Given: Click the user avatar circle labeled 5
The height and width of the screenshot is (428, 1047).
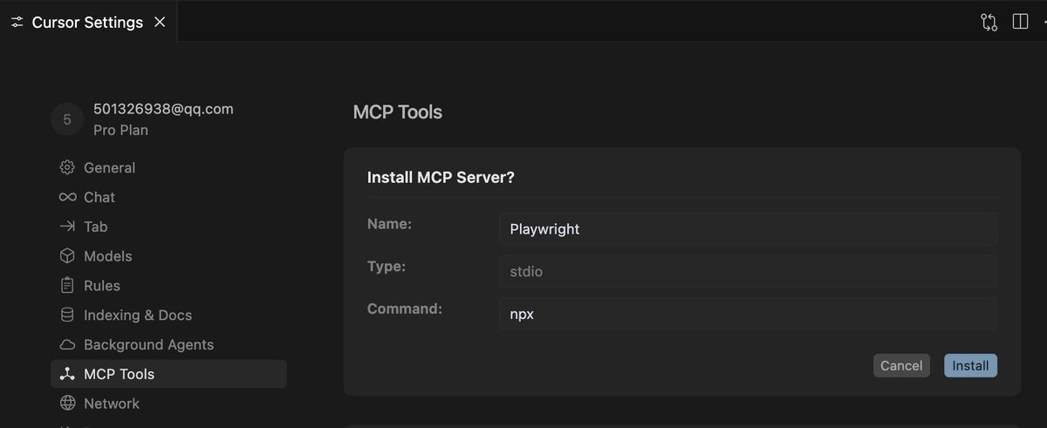Looking at the screenshot, I should click(67, 119).
